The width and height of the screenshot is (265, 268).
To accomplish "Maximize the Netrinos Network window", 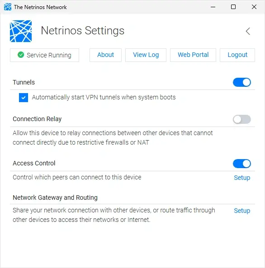I will [x=233, y=7].
